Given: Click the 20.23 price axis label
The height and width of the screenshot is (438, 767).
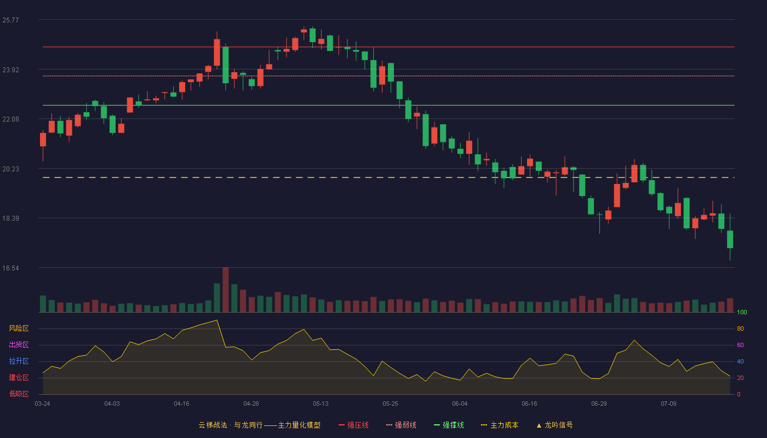Looking at the screenshot, I should (11, 169).
